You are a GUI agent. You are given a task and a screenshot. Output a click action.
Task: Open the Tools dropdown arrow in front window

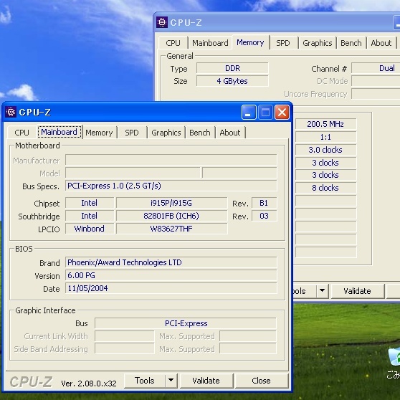171,381
